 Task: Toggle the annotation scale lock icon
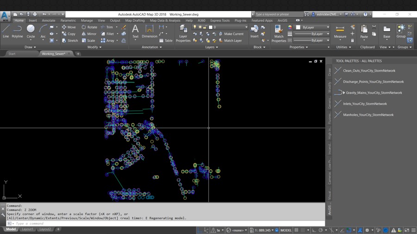(277, 230)
